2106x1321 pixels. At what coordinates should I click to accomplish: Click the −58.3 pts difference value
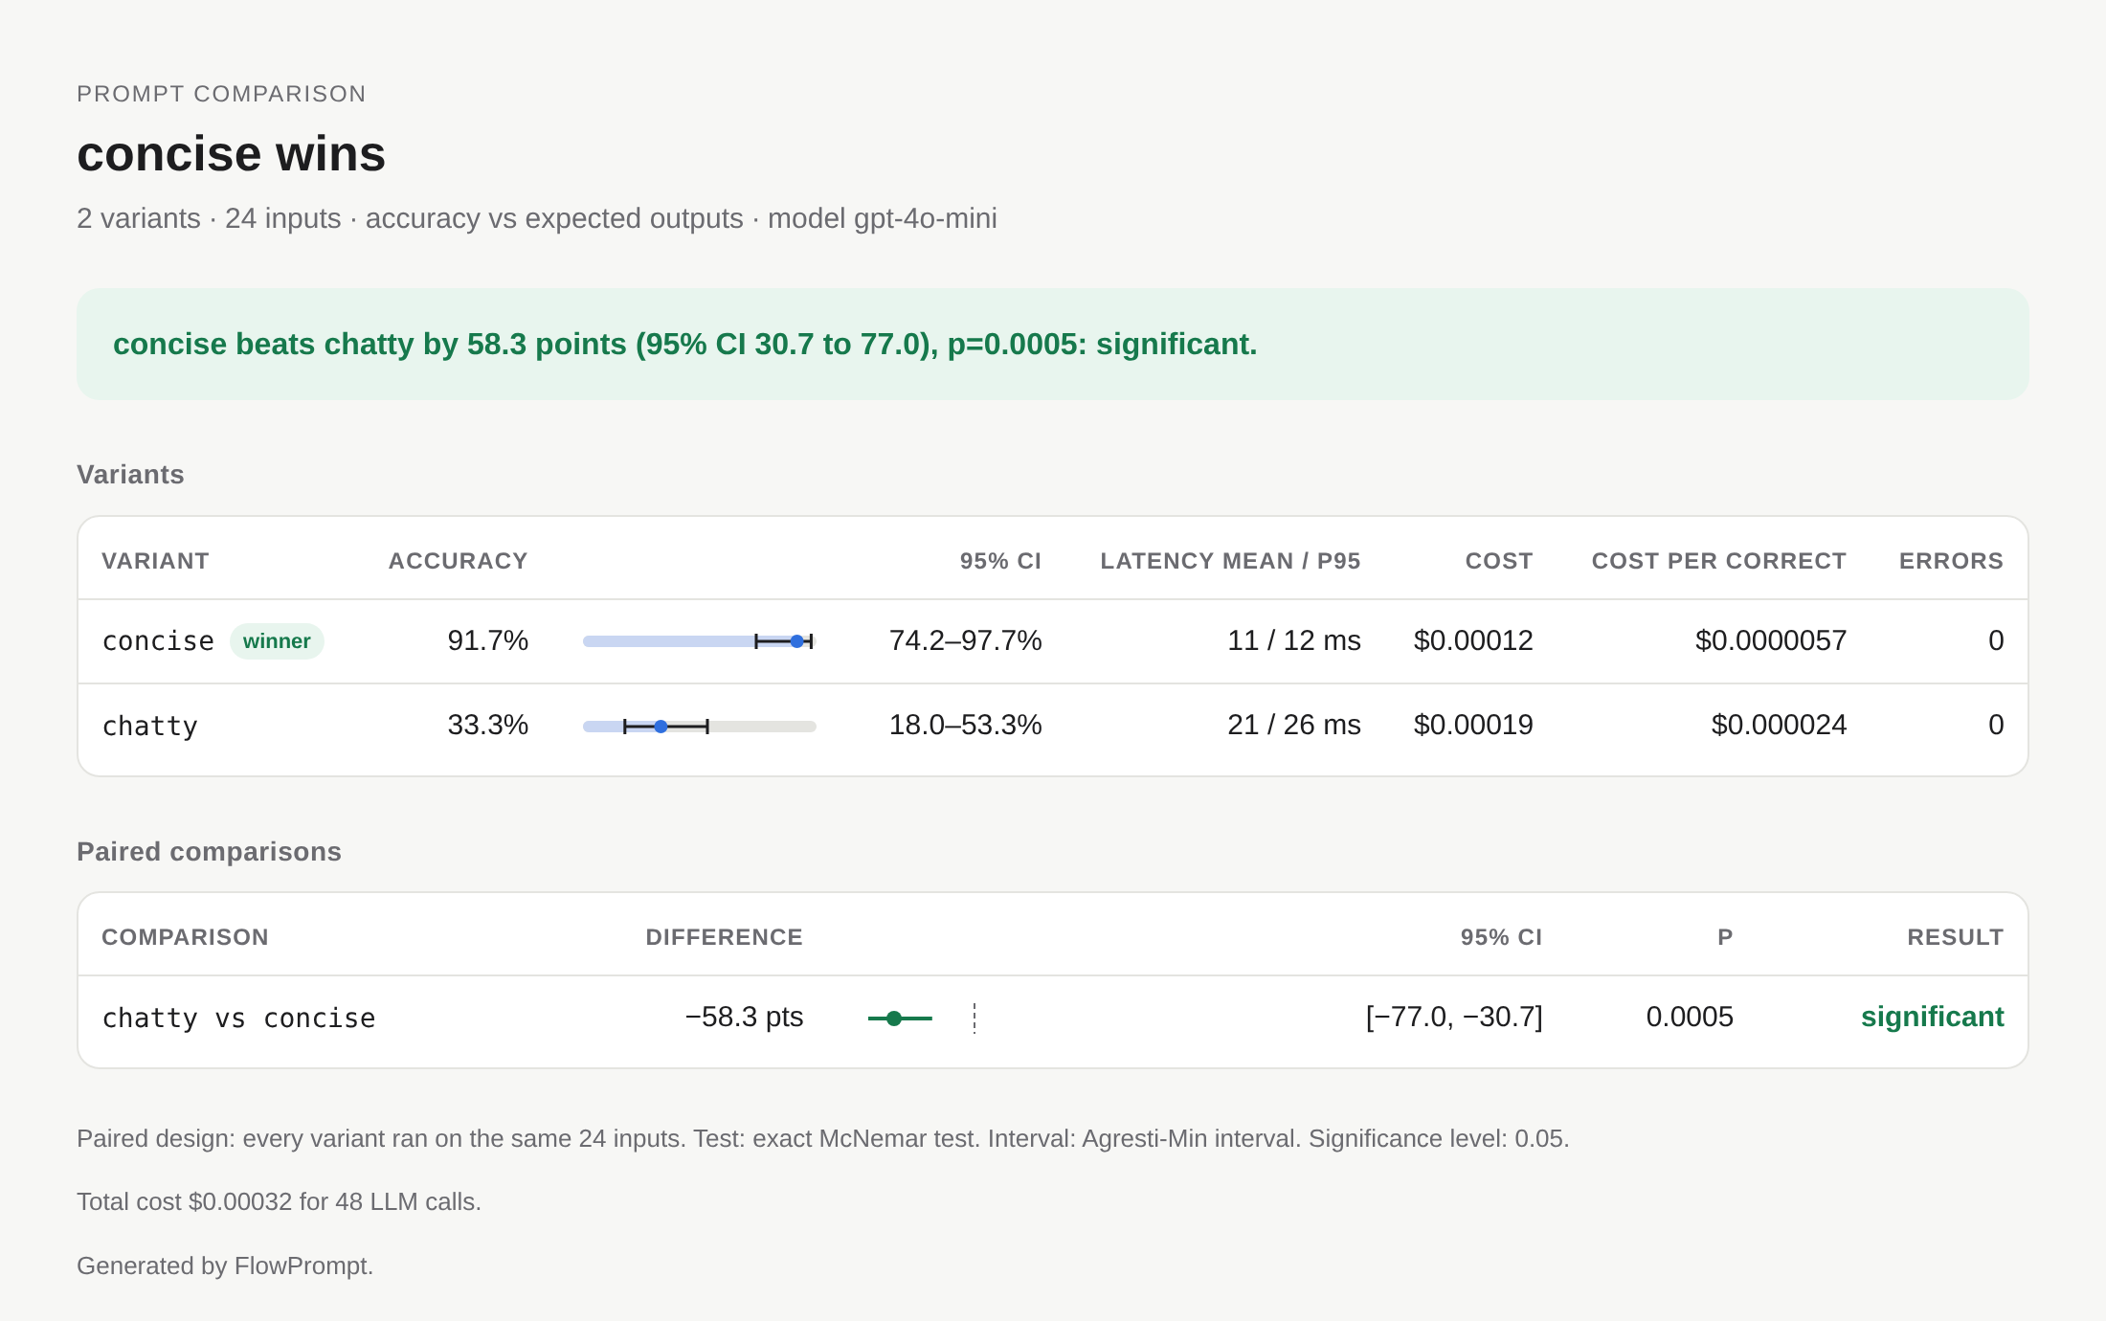click(x=744, y=1017)
